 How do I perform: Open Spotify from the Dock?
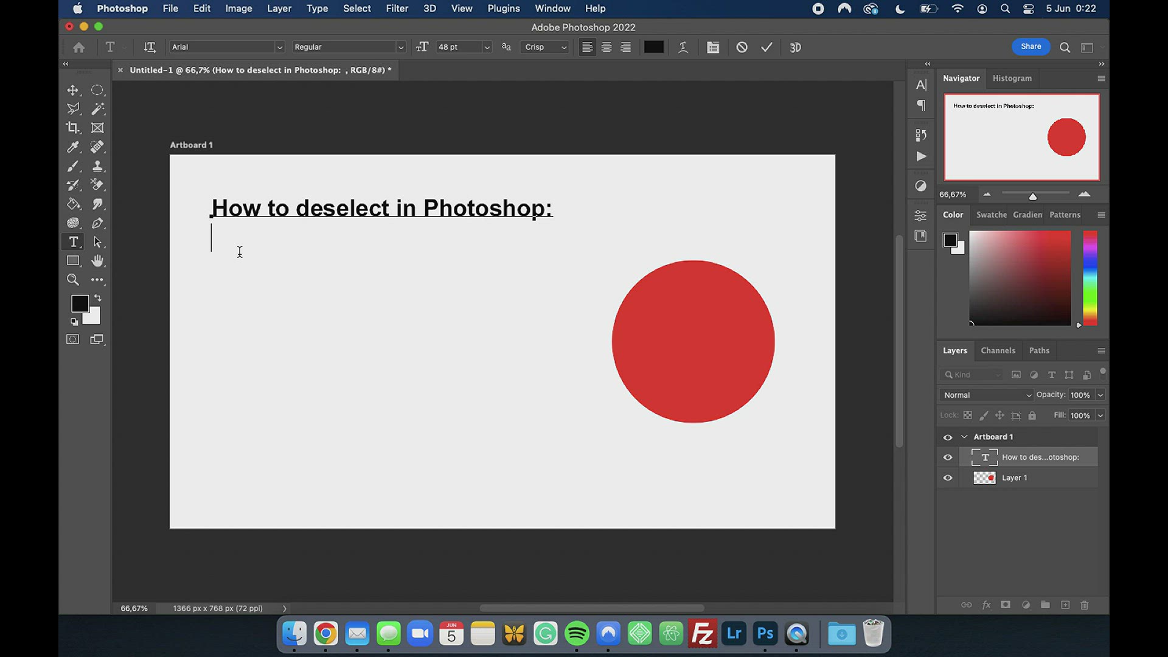[577, 634]
